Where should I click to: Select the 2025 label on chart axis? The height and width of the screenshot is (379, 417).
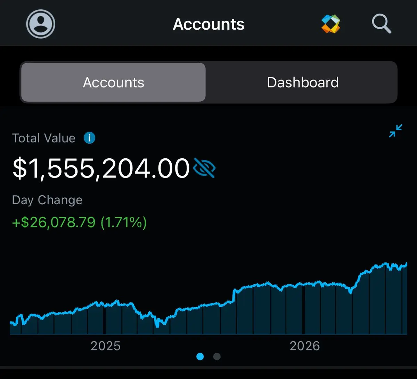[x=105, y=346]
